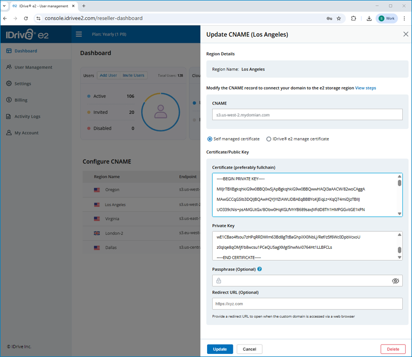Expand the browser tab search dropdown
412x357 pixels.
tap(5, 6)
